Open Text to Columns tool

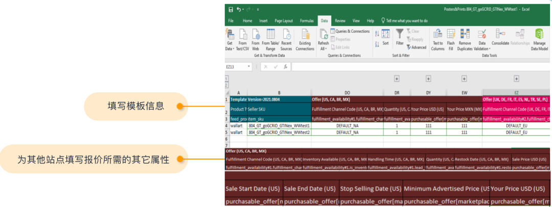click(438, 35)
